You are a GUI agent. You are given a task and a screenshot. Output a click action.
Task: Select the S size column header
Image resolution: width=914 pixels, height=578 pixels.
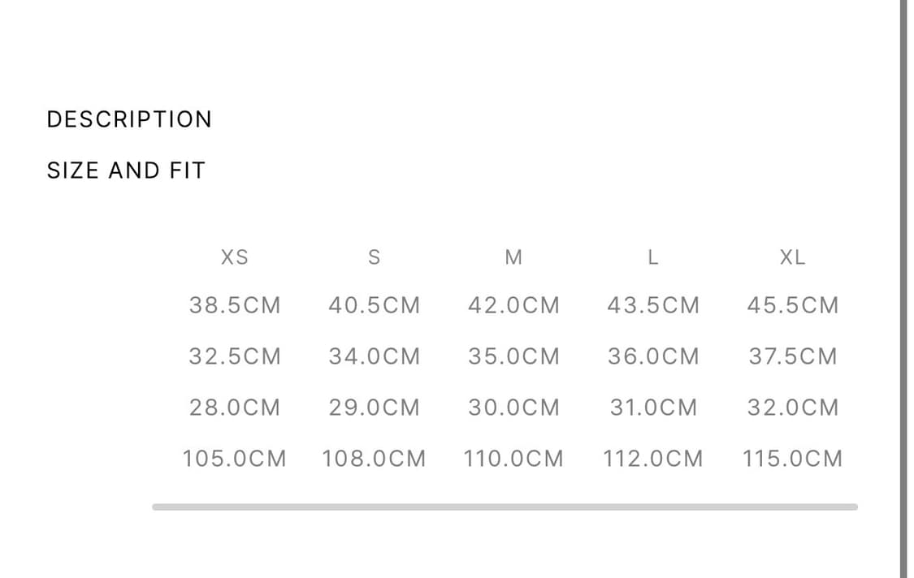(374, 257)
